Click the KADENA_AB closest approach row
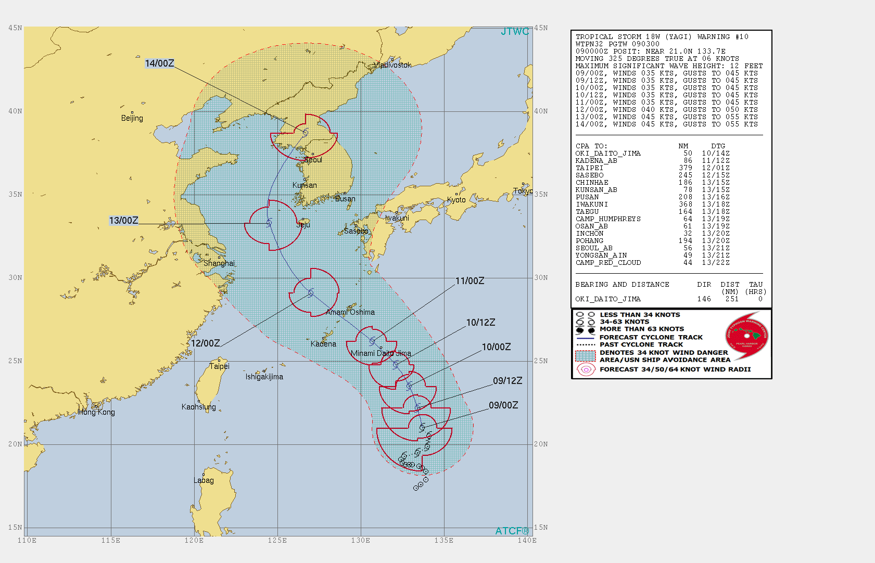The image size is (875, 563). tap(652, 161)
